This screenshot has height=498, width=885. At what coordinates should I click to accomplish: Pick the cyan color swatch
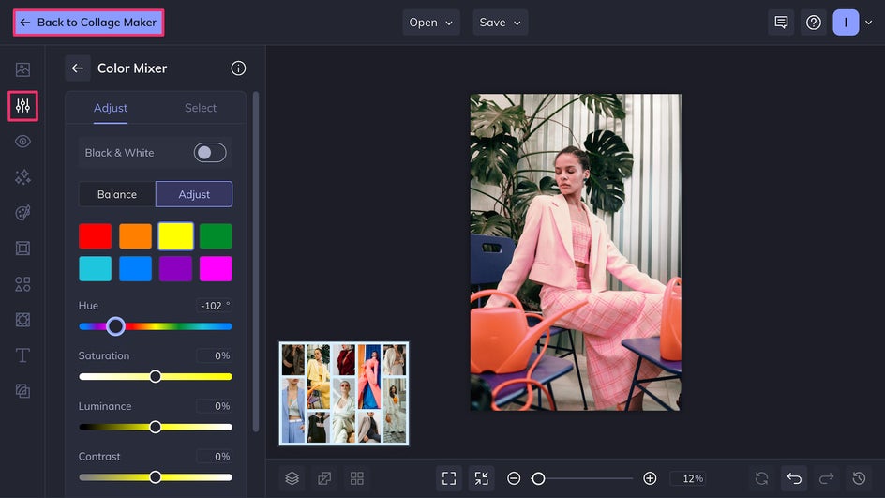tap(95, 269)
